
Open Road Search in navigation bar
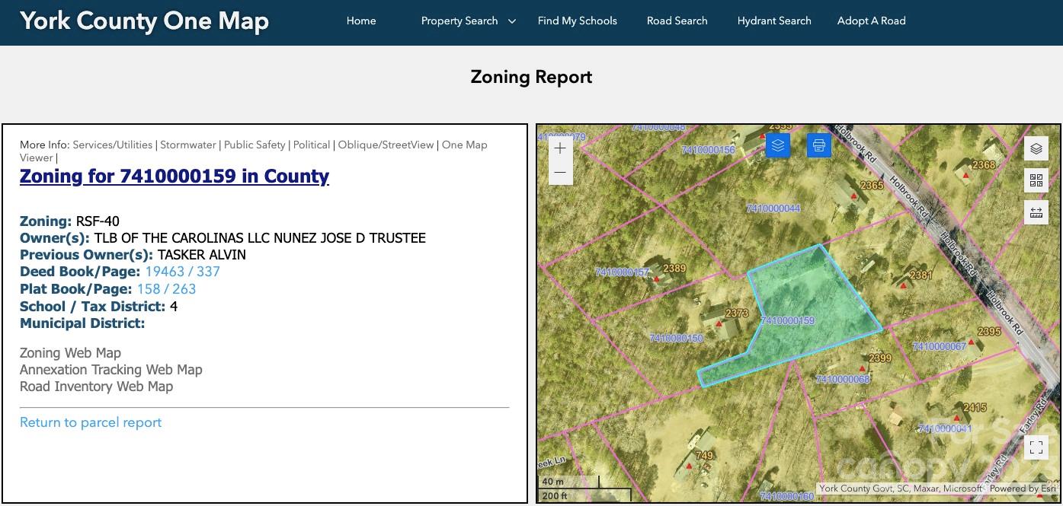coord(677,21)
